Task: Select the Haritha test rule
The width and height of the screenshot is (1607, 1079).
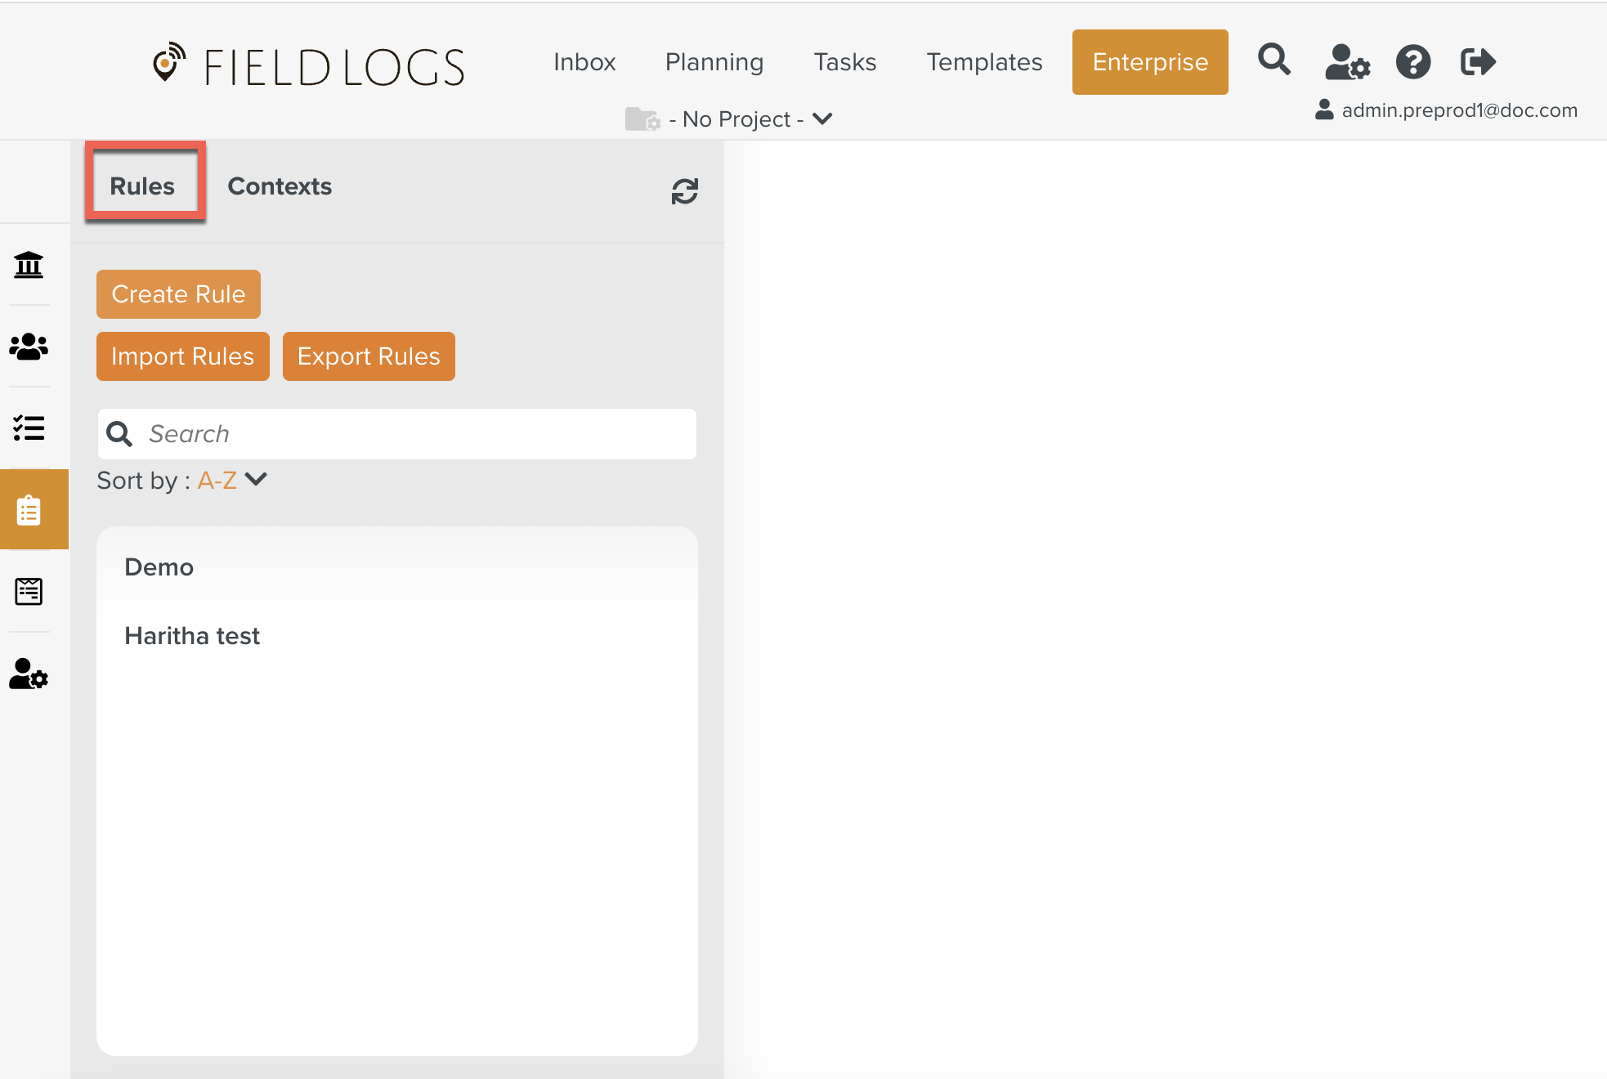Action: pyautogui.click(x=192, y=636)
